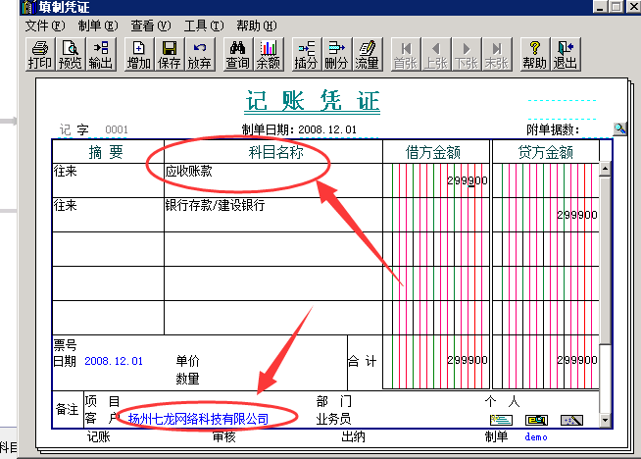Add a new voucher with 增加
641x459 pixels.
[139, 54]
